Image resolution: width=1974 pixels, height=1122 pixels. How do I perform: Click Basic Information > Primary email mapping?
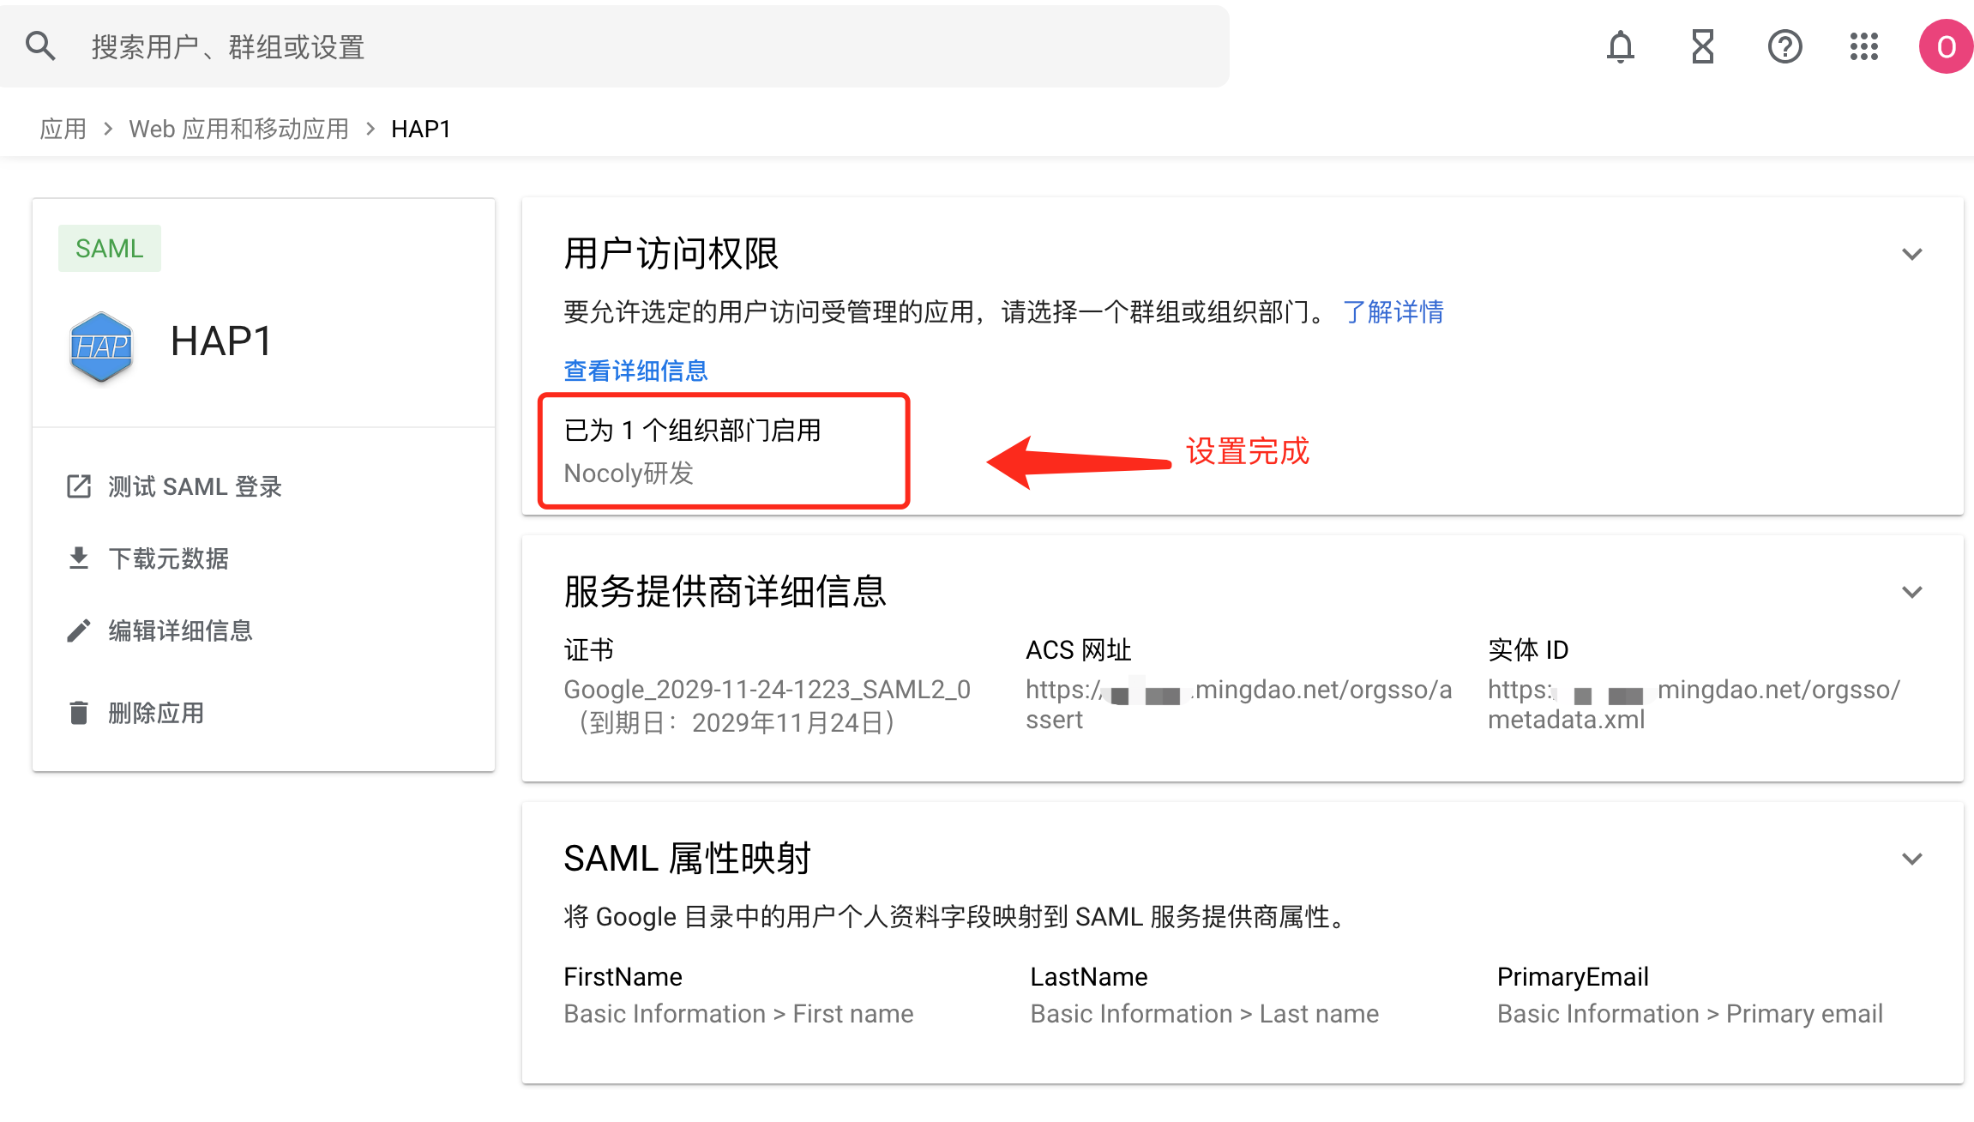click(x=1690, y=1014)
